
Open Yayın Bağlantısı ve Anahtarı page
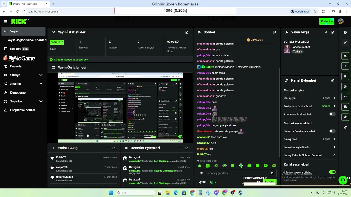[27, 40]
